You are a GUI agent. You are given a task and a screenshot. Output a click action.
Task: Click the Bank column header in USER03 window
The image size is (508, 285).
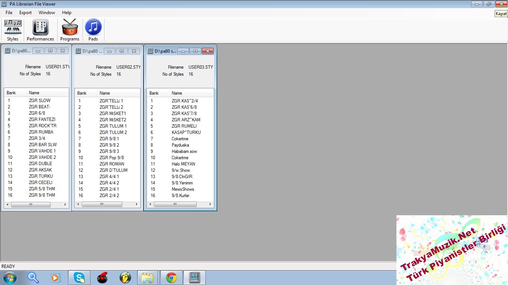(154, 93)
